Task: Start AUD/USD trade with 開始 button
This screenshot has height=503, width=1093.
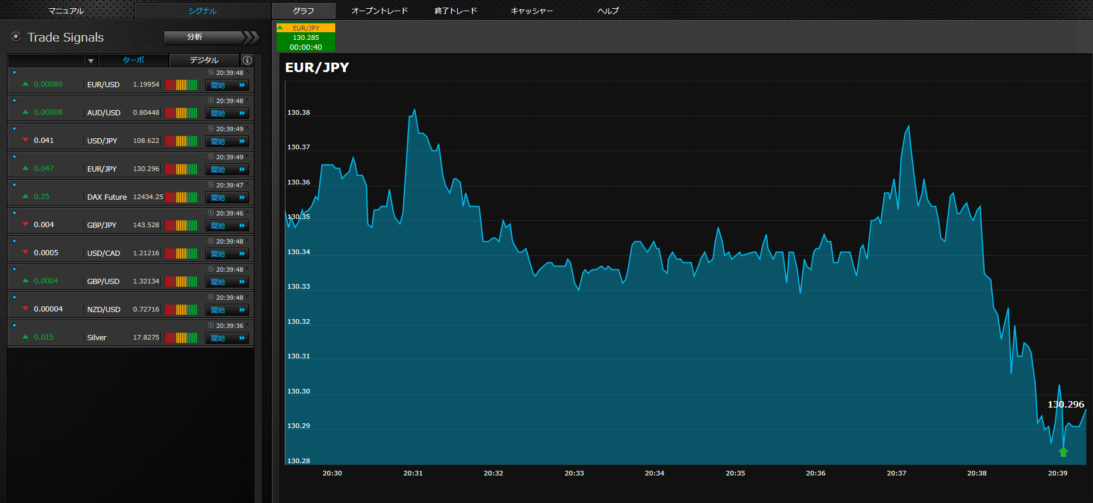Action: [227, 114]
